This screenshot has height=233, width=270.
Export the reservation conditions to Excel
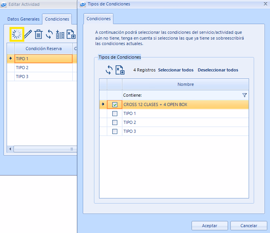(71, 35)
